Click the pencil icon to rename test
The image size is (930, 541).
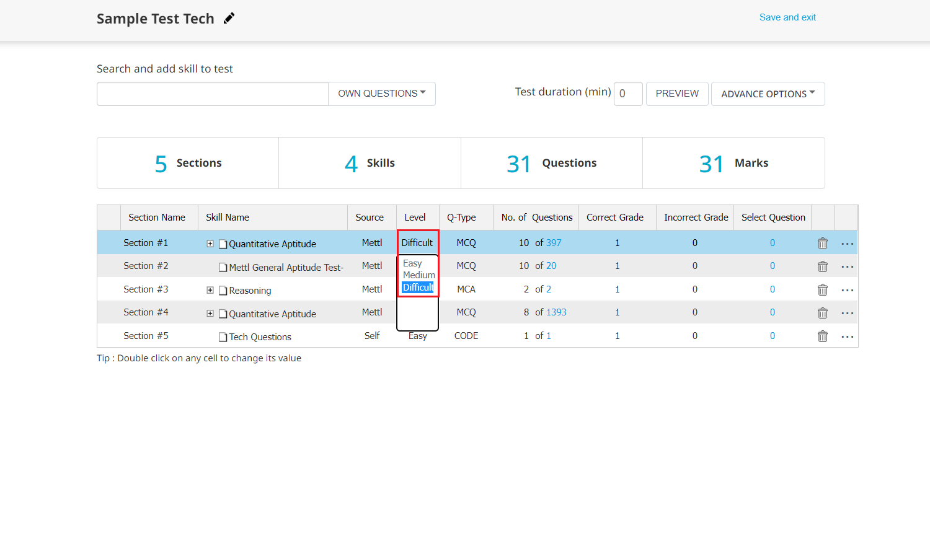coord(229,18)
